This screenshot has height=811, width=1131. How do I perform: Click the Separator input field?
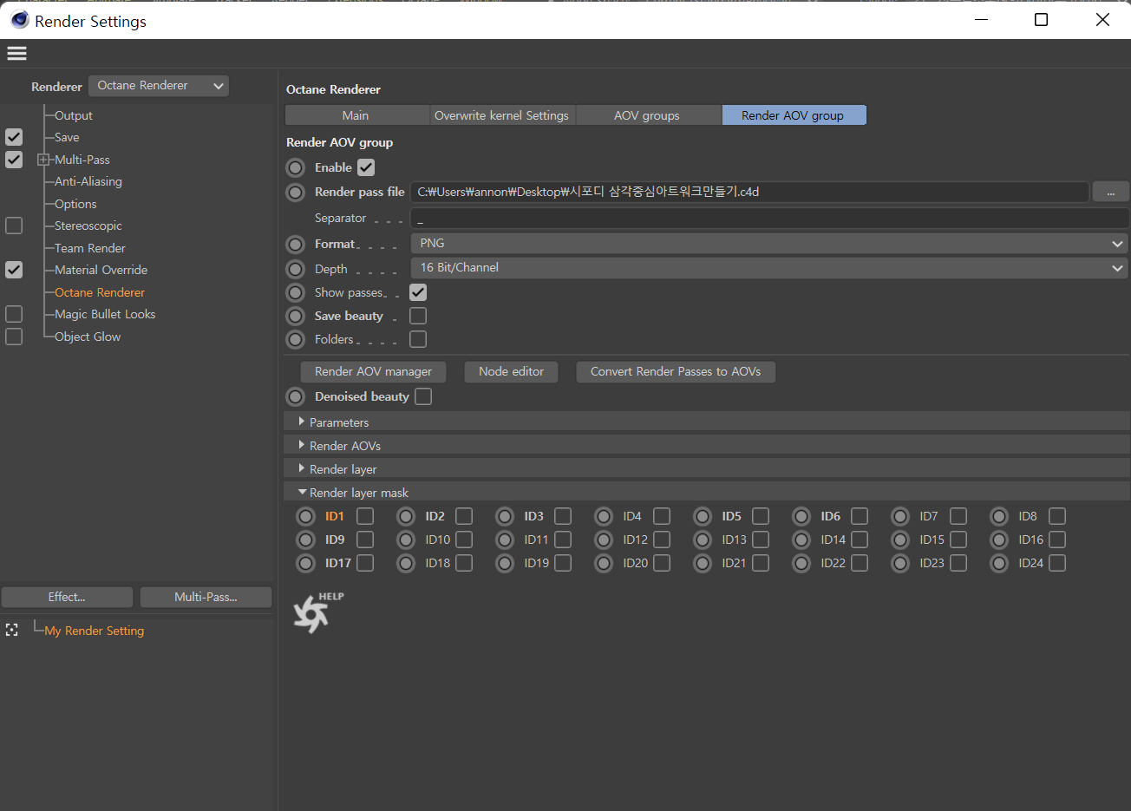tap(768, 219)
